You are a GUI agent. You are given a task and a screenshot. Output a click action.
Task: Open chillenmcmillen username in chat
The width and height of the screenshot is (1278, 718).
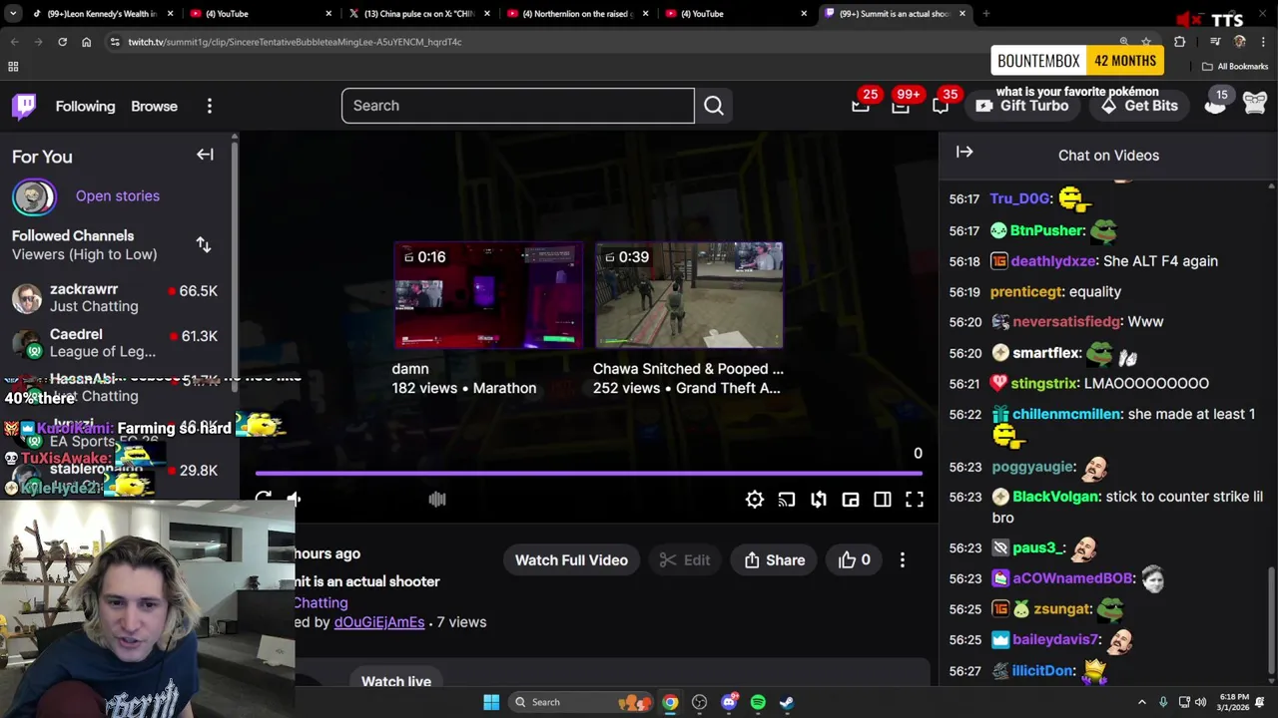pyautogui.click(x=1066, y=414)
